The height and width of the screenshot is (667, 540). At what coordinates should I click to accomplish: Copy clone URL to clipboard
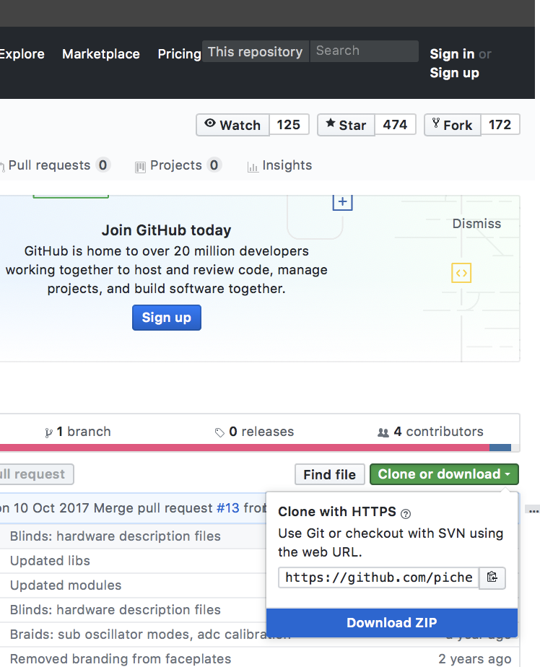492,577
